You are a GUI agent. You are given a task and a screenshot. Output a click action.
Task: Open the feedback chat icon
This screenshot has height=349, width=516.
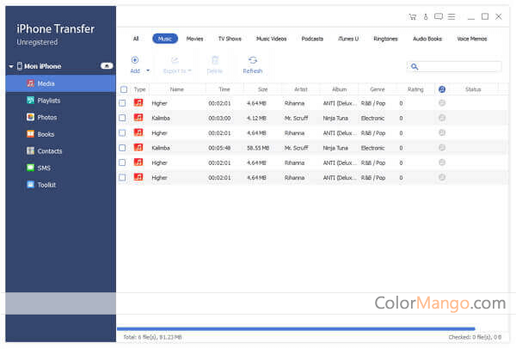pos(439,16)
